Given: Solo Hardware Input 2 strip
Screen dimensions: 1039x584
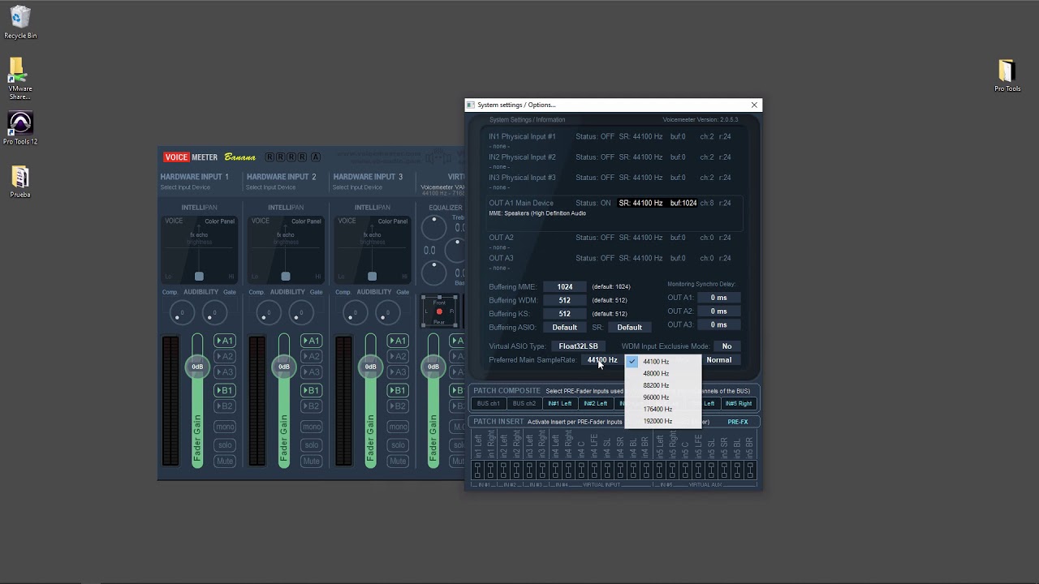Looking at the screenshot, I should click(311, 444).
